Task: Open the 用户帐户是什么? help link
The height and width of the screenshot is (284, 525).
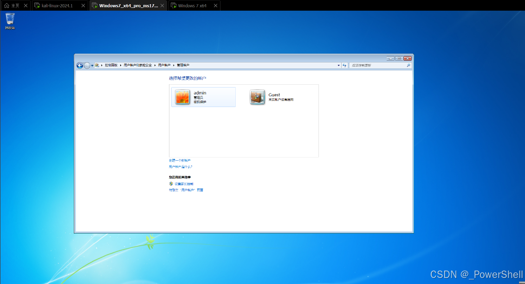Action: [x=181, y=167]
